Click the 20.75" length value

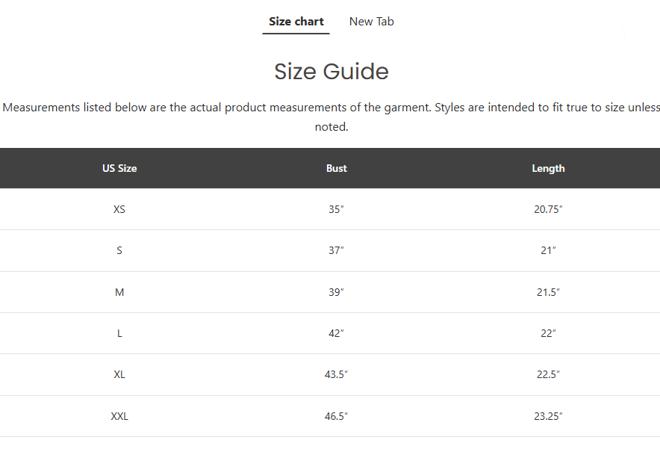(x=548, y=209)
